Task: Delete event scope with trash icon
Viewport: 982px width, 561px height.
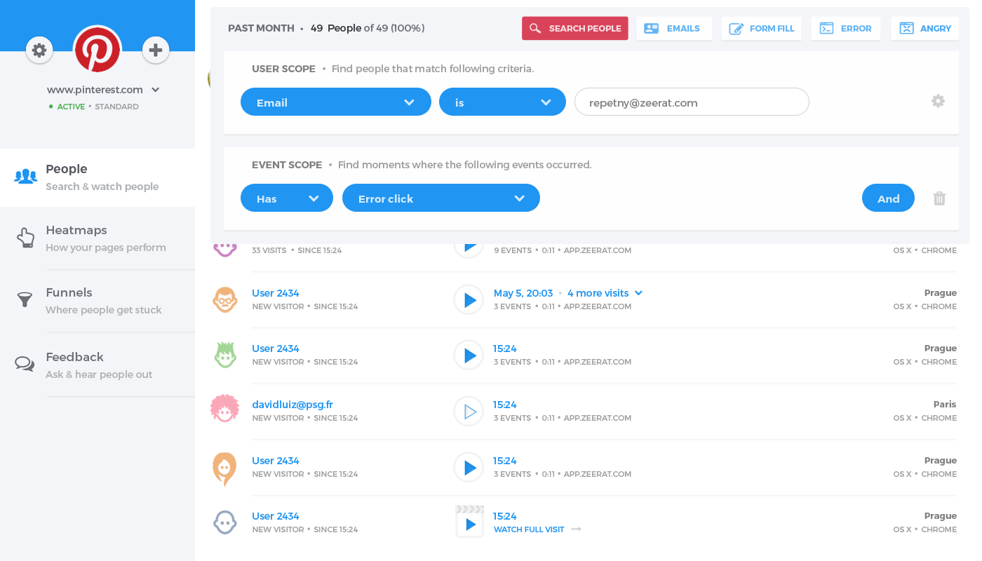Action: [939, 198]
